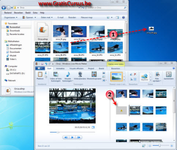Expand the Organiseren dropdown

(11, 18)
